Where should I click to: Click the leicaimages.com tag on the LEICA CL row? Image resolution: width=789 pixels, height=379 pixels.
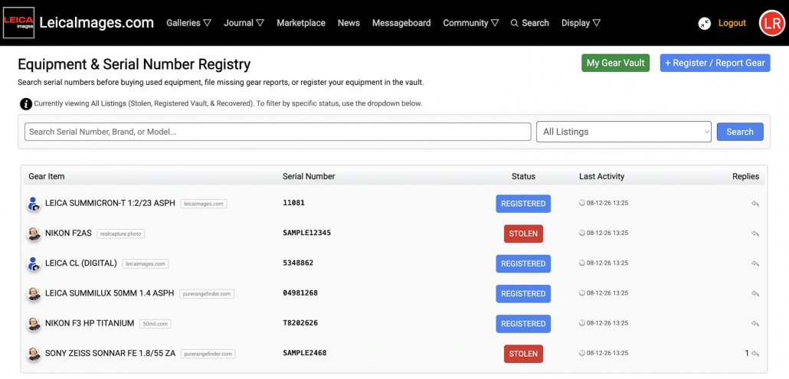146,263
